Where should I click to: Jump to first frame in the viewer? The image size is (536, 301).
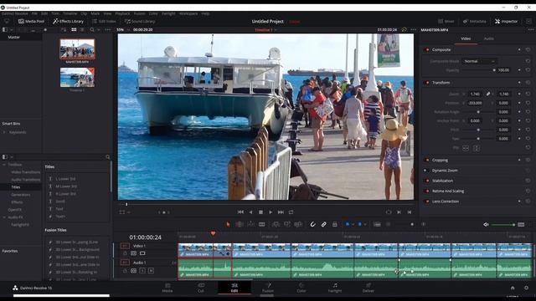(x=240, y=212)
